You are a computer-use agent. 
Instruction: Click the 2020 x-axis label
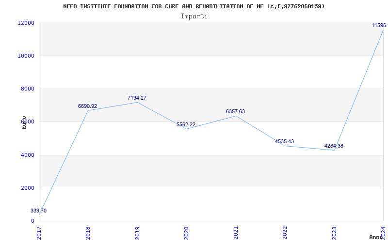186,233
